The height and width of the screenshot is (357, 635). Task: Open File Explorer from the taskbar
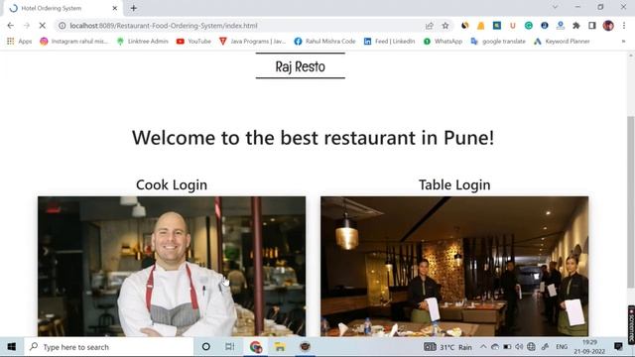280,347
